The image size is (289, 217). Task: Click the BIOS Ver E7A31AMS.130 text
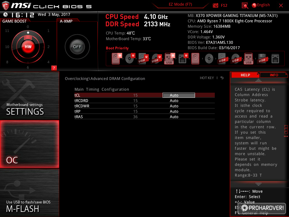[210, 42]
